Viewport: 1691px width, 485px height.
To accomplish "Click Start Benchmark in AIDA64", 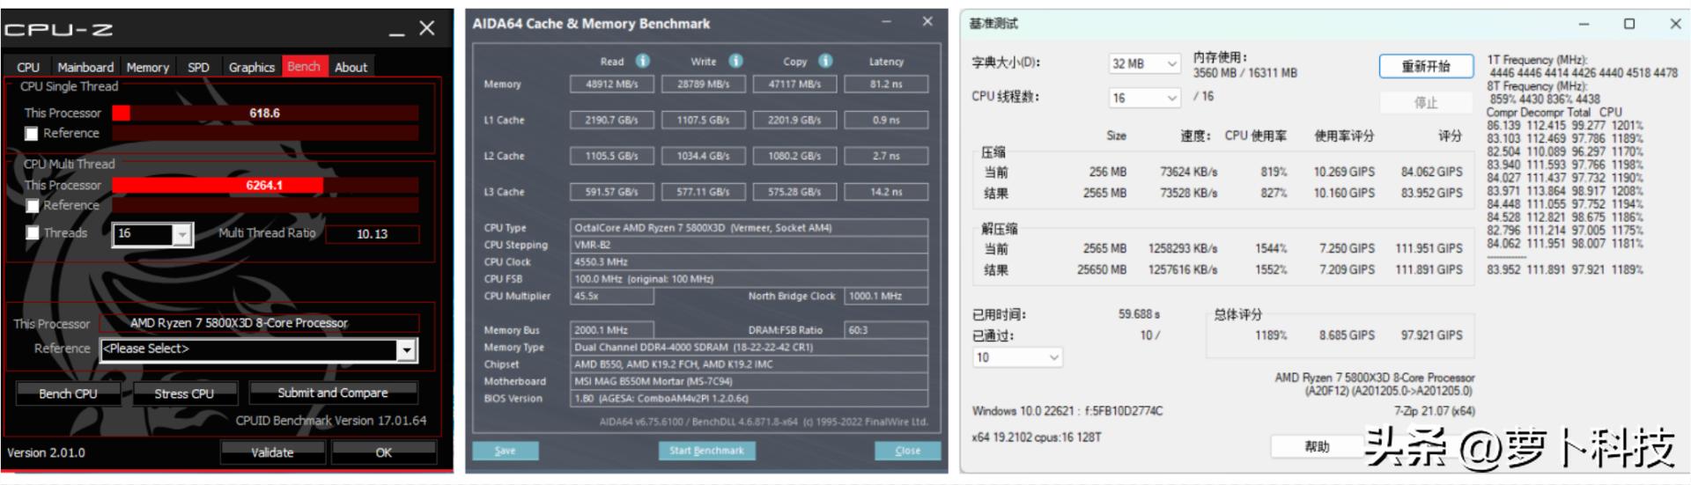I will (706, 451).
